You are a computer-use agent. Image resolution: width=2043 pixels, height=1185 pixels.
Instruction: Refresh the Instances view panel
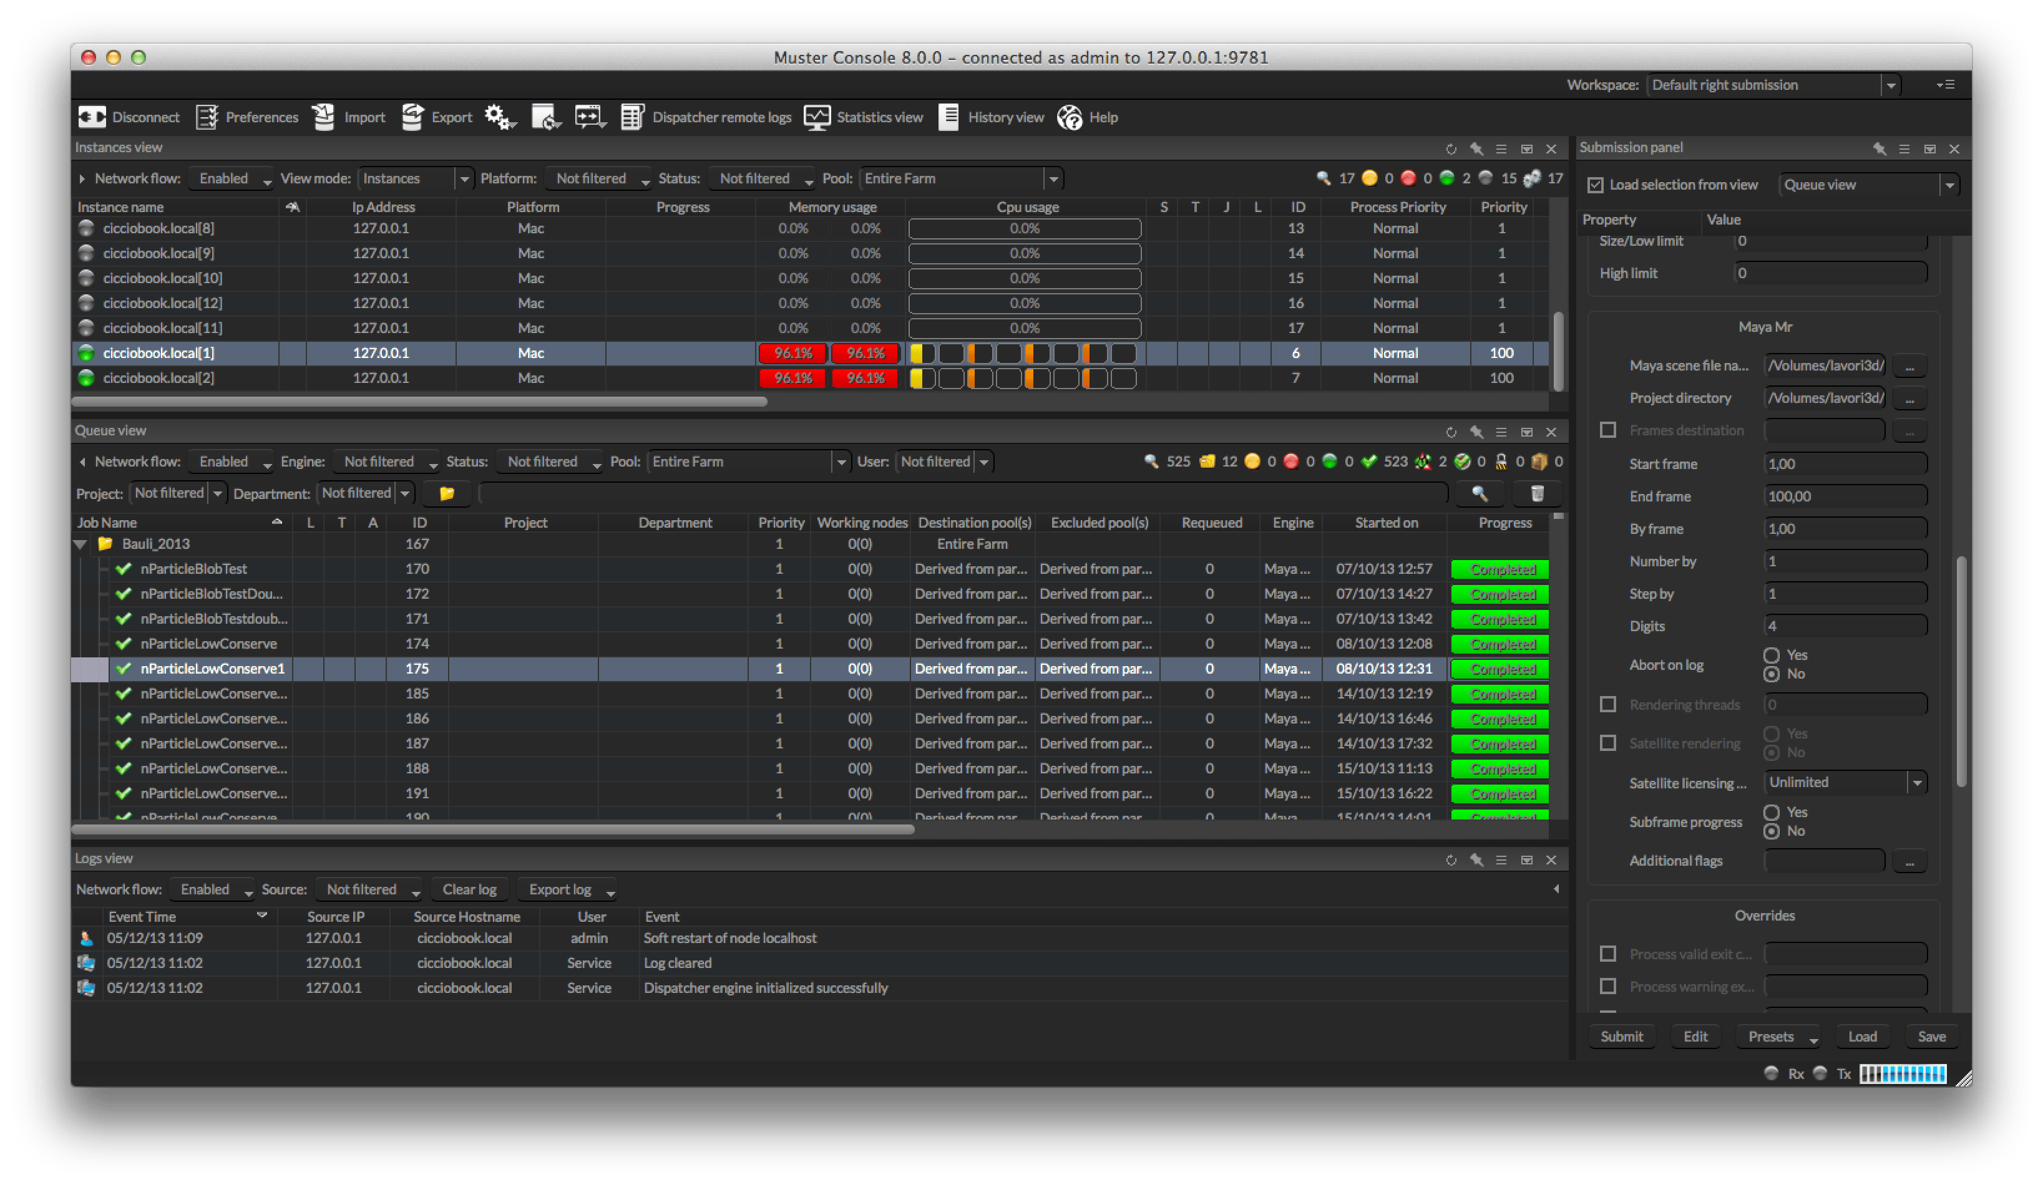click(1451, 149)
